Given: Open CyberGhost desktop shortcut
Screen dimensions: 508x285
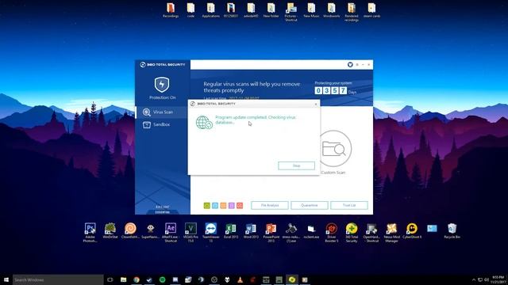Looking at the screenshot, I should click(412, 230).
